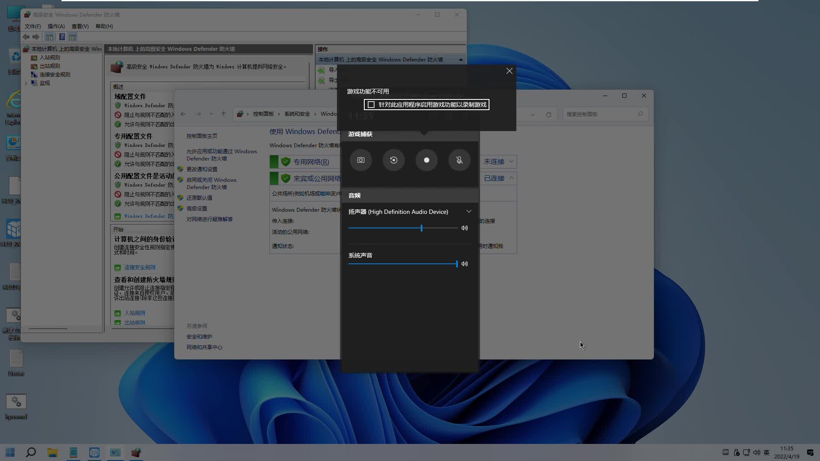
Task: Click the control panel search box
Action: (605, 114)
